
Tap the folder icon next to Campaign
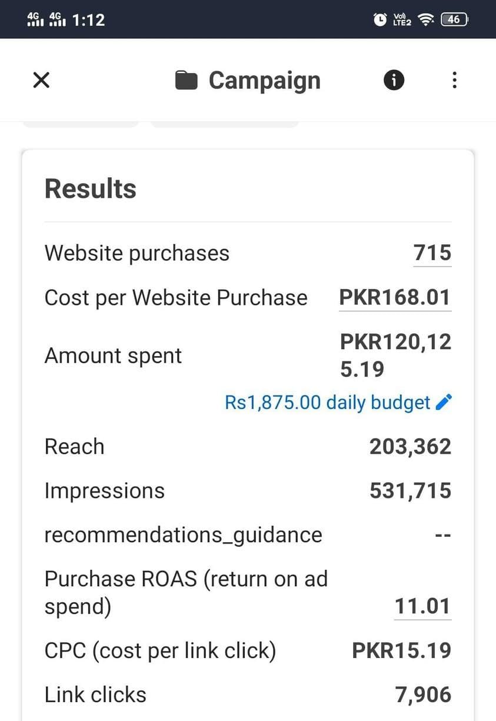coord(186,81)
